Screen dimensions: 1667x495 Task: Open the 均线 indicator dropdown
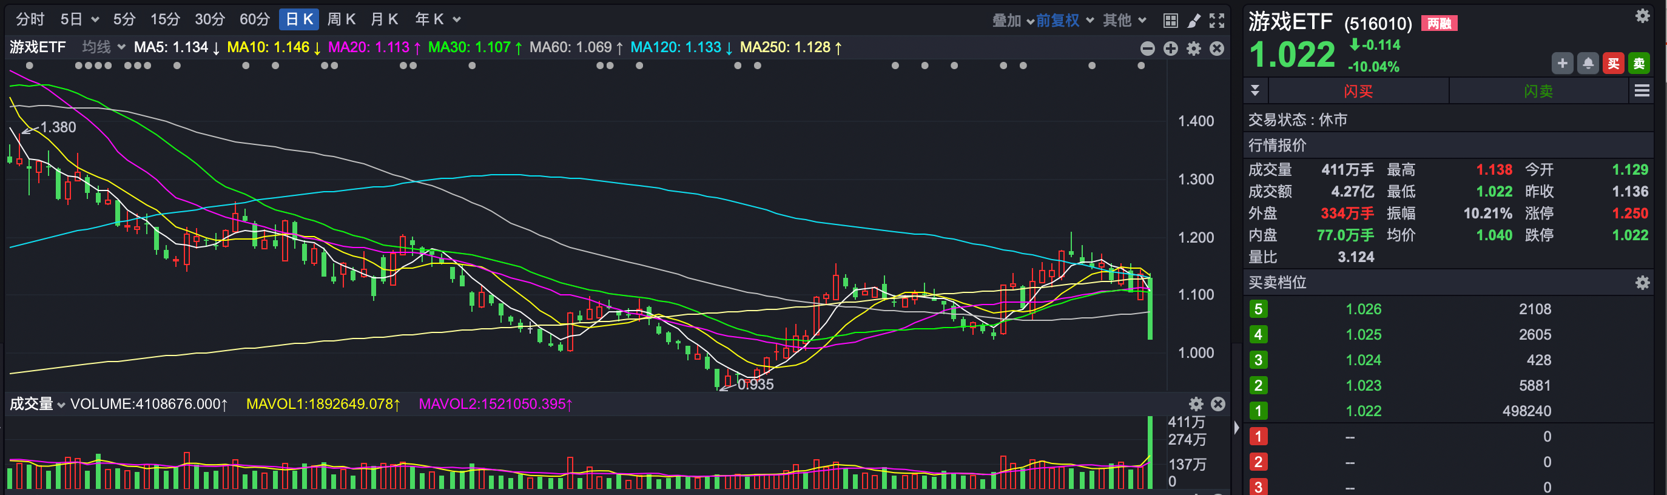104,47
